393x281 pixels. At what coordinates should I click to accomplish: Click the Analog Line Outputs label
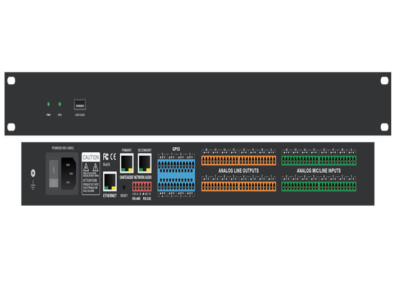239,169
